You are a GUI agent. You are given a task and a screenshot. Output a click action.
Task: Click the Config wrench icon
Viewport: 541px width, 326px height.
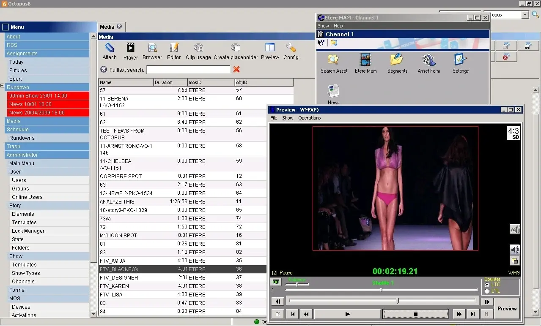tap(291, 48)
